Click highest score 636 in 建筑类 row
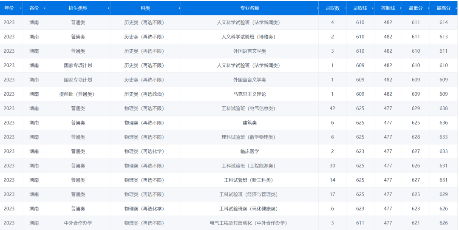The height and width of the screenshot is (230, 459). [x=443, y=123]
